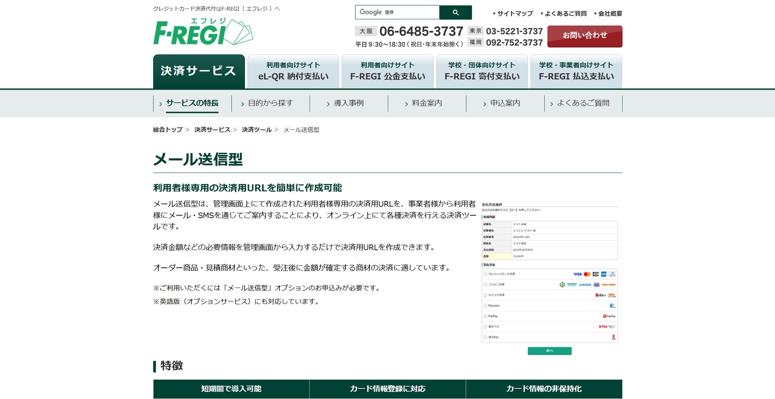Go to 決済ツール breadcrumb
775x399 pixels.
tap(257, 130)
